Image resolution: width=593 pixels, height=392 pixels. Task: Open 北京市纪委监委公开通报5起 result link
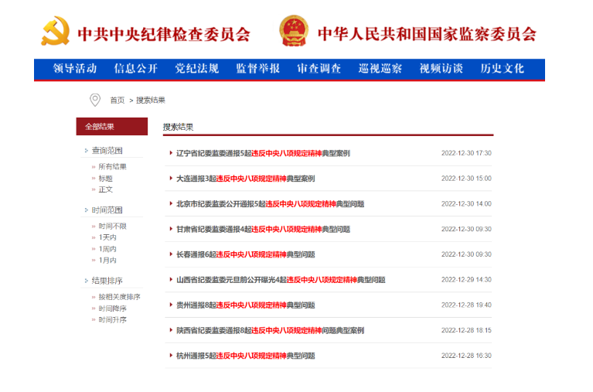[270, 204]
